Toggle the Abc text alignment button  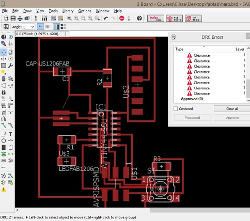pyautogui.click(x=40, y=27)
